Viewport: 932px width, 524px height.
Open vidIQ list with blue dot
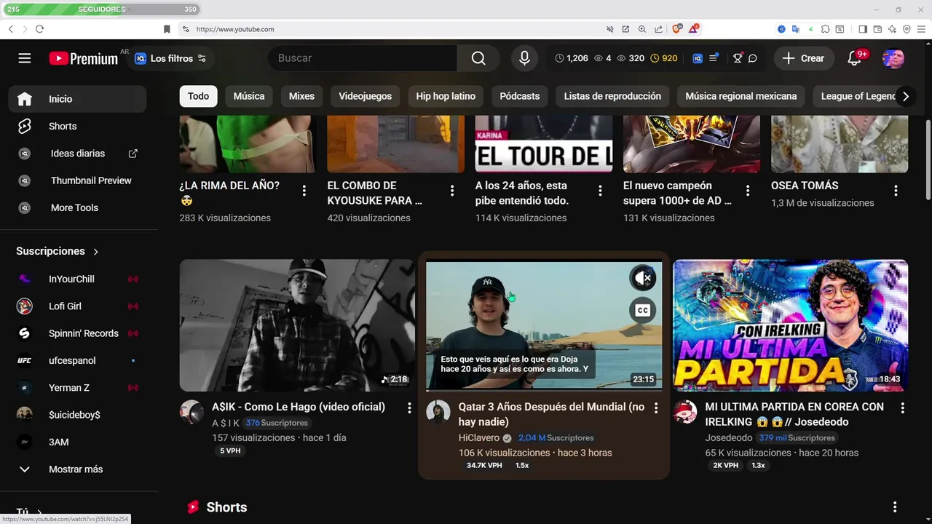714,58
